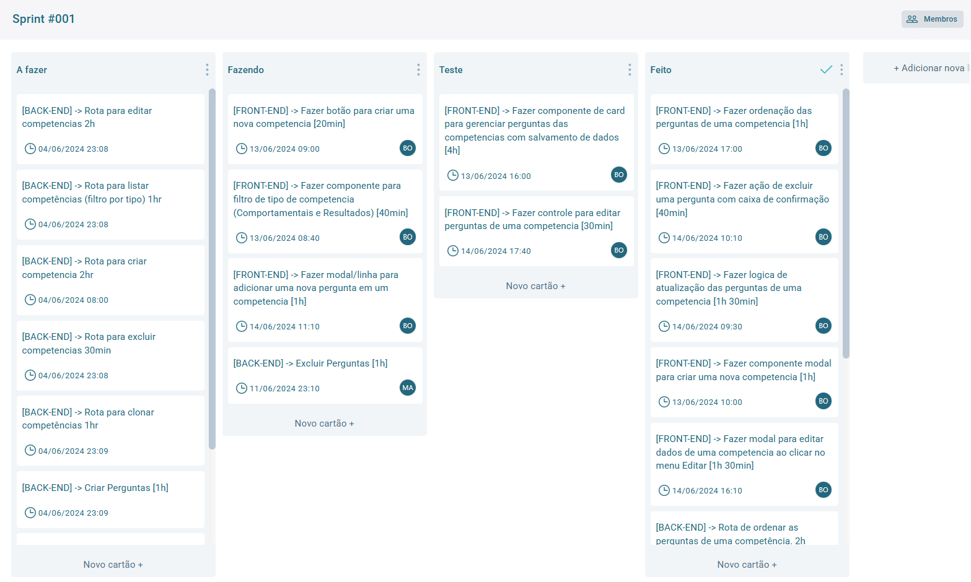The image size is (971, 582).
Task: Click Adicionar nova to add a list
Action: [928, 68]
